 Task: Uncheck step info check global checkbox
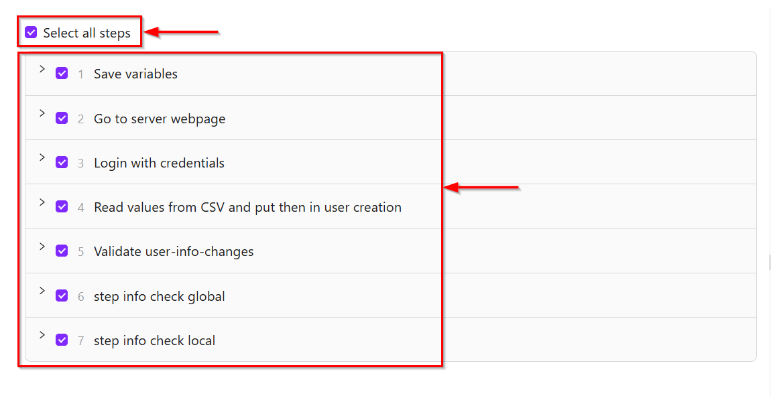[62, 295]
